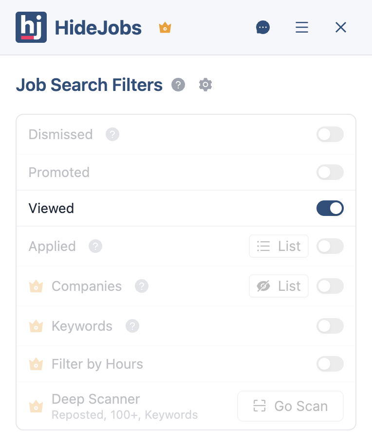
Task: Click the crown icon next to Keywords
Action: pos(36,326)
